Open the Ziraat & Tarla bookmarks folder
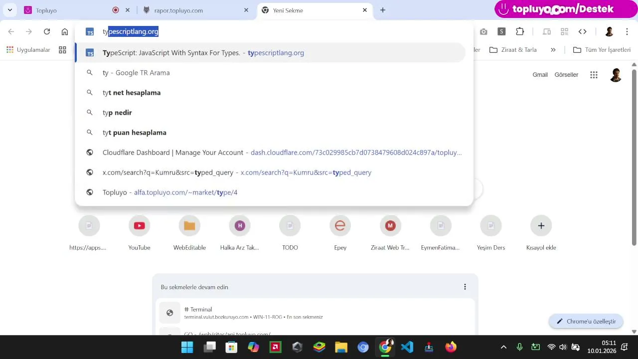This screenshot has height=359, width=638. coord(513,50)
